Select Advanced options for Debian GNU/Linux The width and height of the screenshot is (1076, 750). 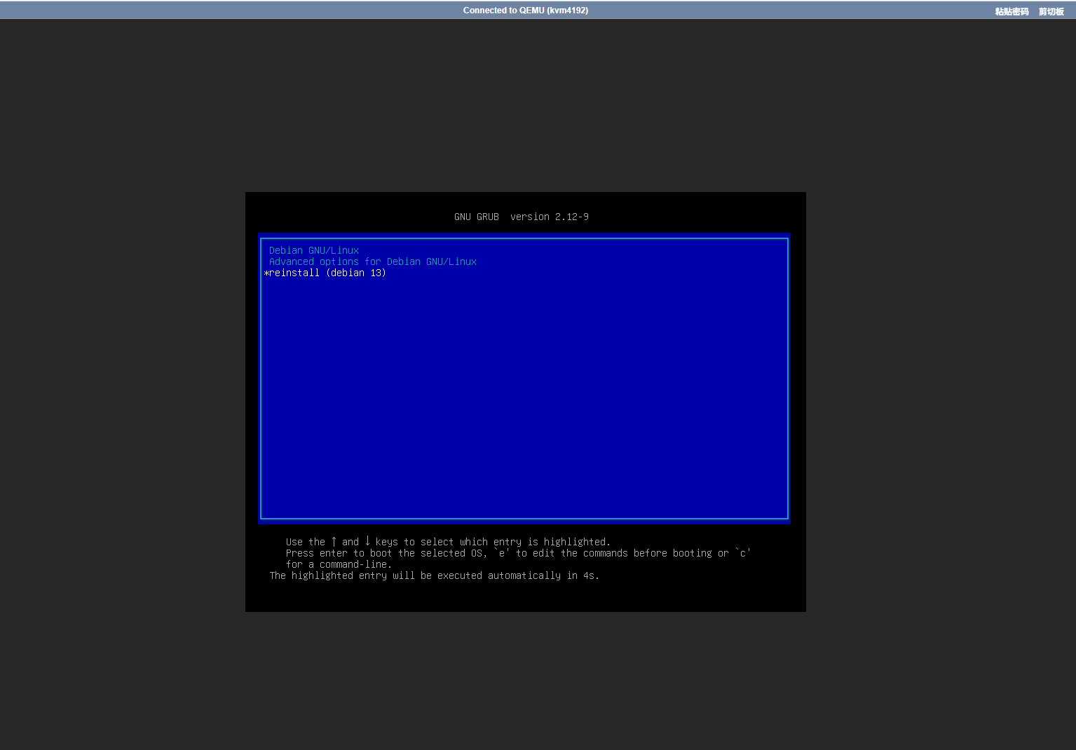(x=372, y=261)
